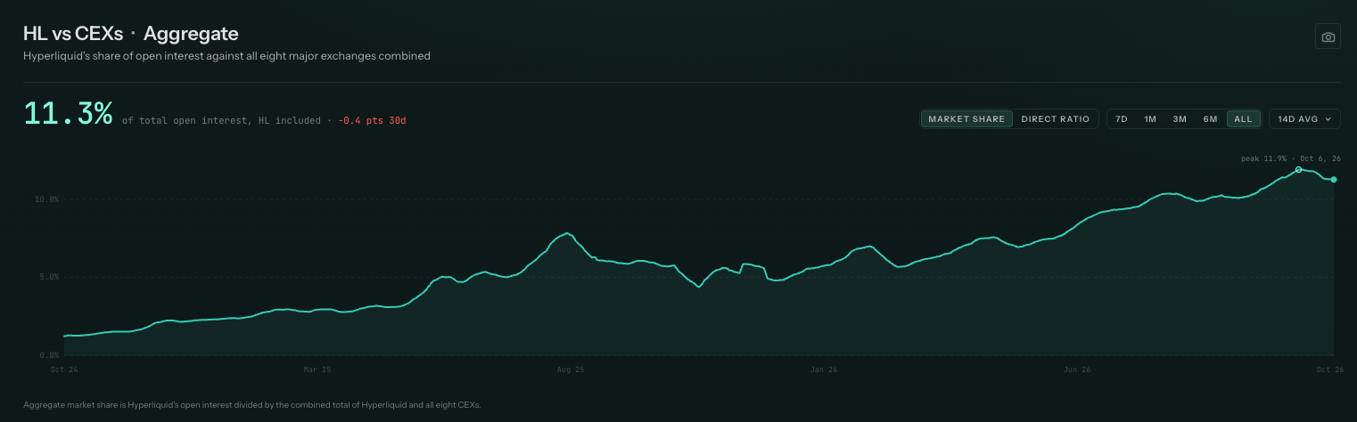The height and width of the screenshot is (422, 1357).
Task: Select the MARKET SHARE view toggle
Action: tap(966, 119)
